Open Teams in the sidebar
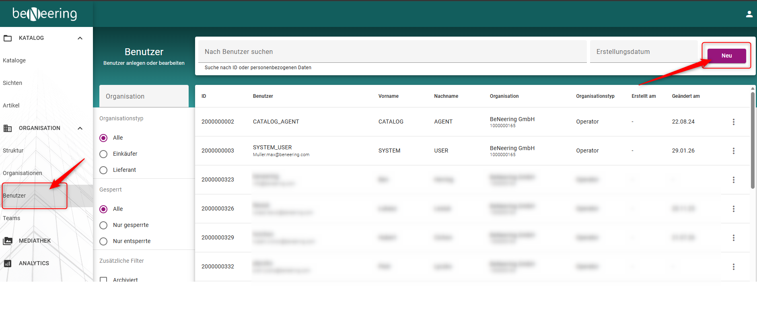Image resolution: width=757 pixels, height=336 pixels. (x=12, y=219)
